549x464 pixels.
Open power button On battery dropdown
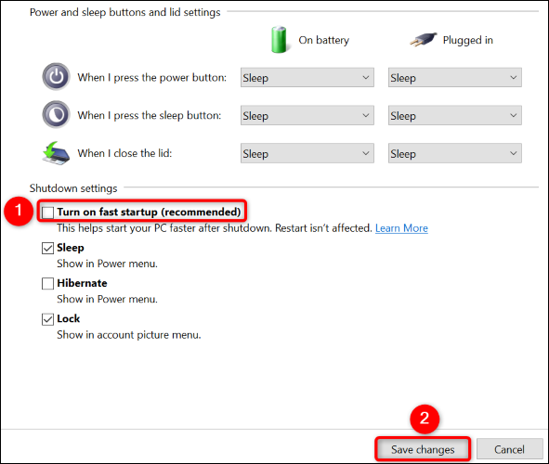click(307, 78)
